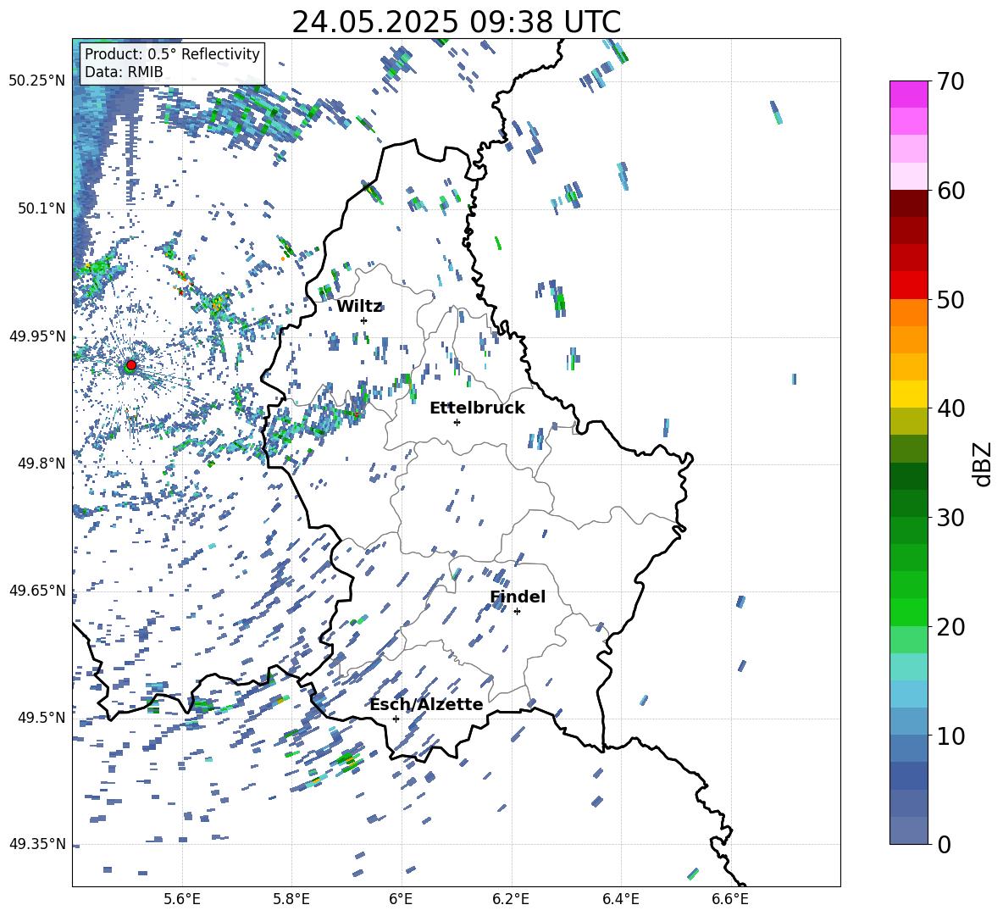
Task: Click the 49.5°N latitude label
Action: [41, 717]
